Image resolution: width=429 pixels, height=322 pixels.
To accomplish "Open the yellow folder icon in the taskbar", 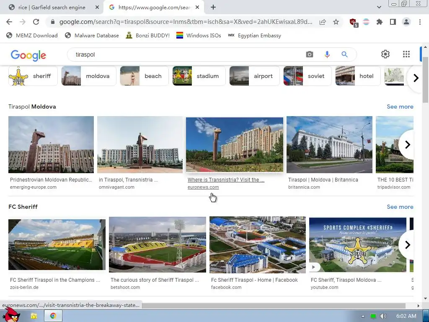I will click(34, 316).
